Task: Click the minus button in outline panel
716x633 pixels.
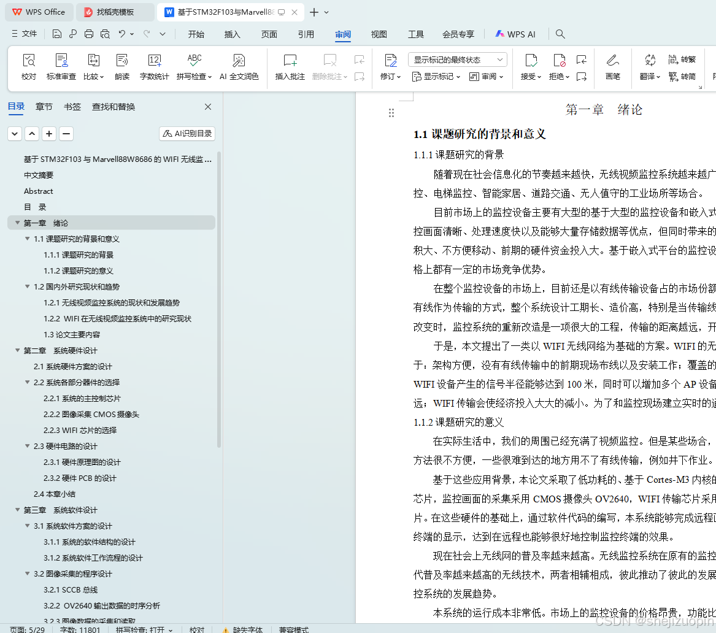Action: point(66,134)
